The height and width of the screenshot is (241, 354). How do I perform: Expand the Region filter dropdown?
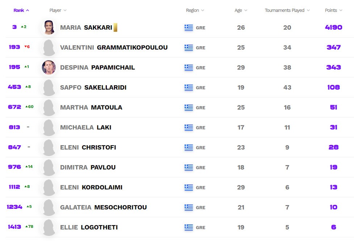point(195,10)
